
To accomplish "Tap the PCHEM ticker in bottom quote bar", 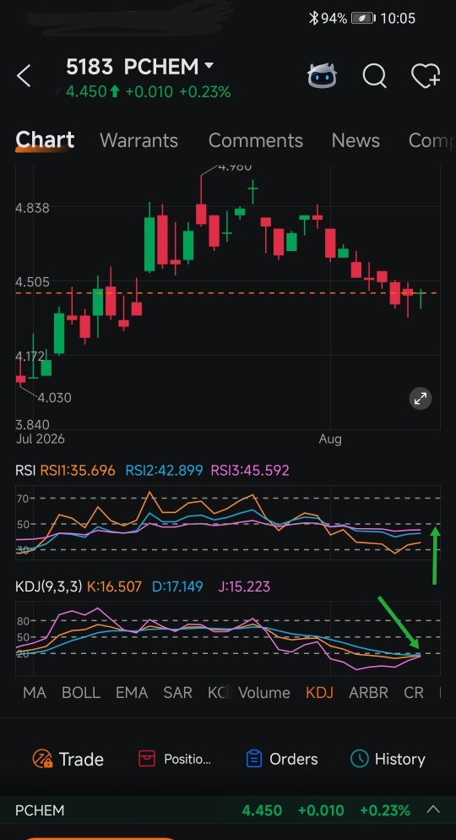I will [x=40, y=810].
